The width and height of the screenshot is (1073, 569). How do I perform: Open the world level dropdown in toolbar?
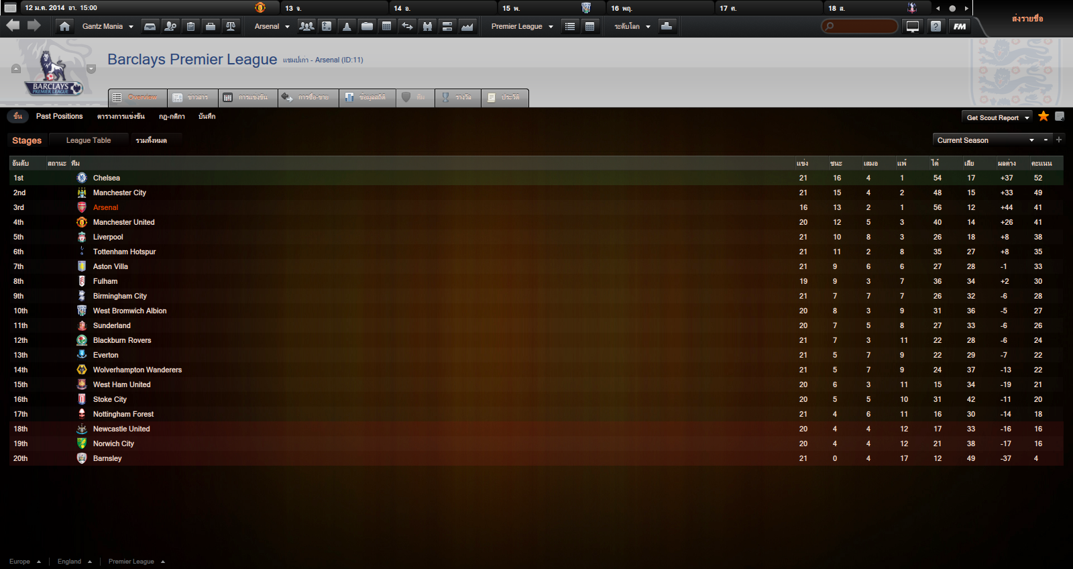point(632,26)
